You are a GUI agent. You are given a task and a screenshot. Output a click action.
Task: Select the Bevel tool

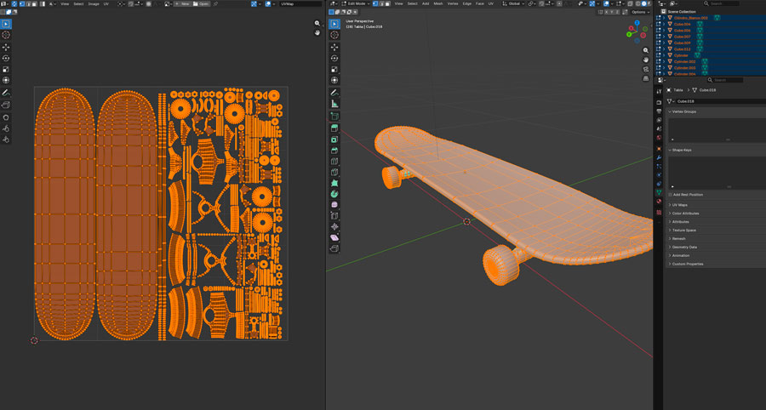click(334, 151)
